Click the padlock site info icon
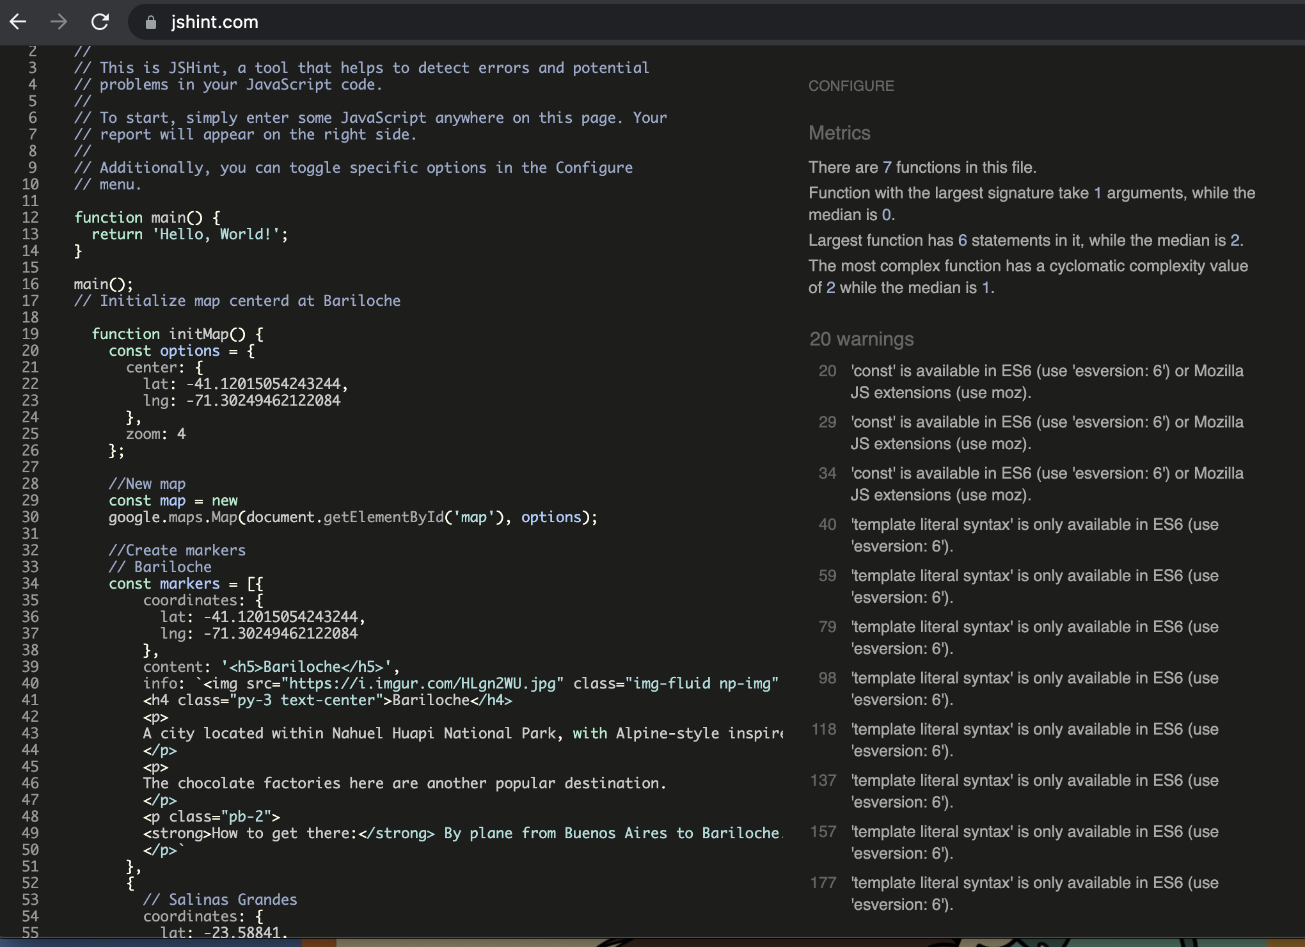 (151, 22)
